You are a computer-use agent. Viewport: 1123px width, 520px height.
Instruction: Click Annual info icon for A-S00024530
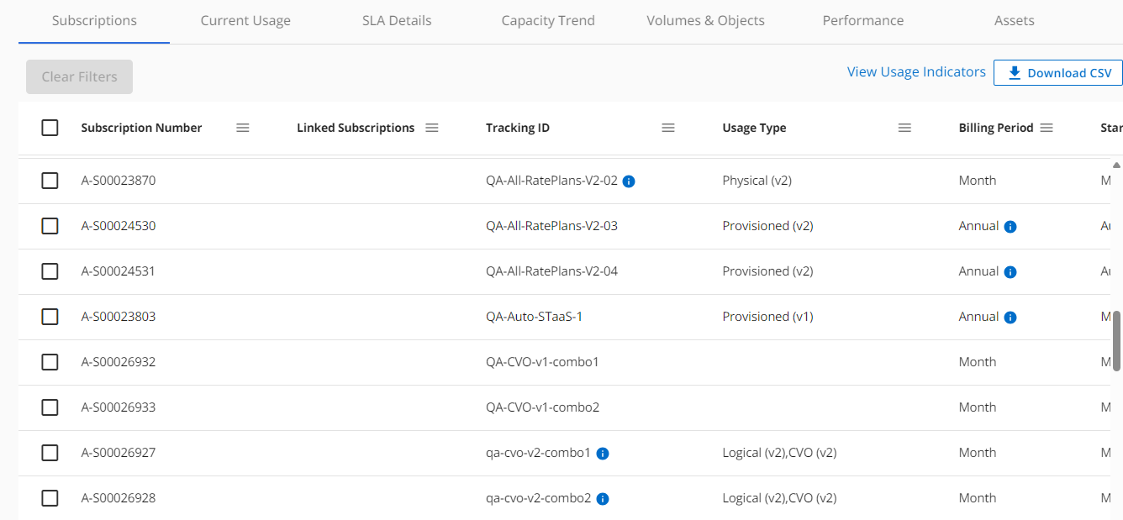(1010, 227)
